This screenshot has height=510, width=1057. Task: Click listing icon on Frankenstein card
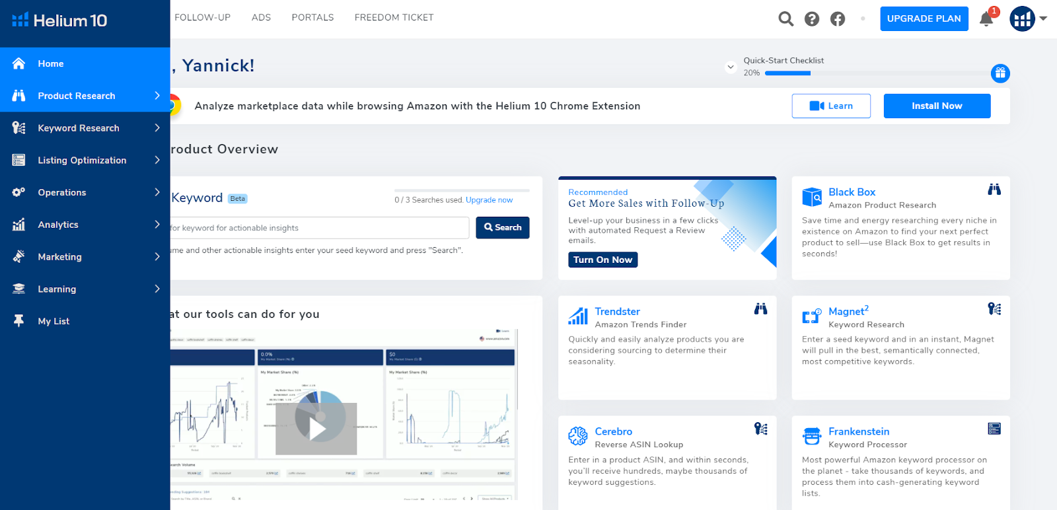[994, 429]
